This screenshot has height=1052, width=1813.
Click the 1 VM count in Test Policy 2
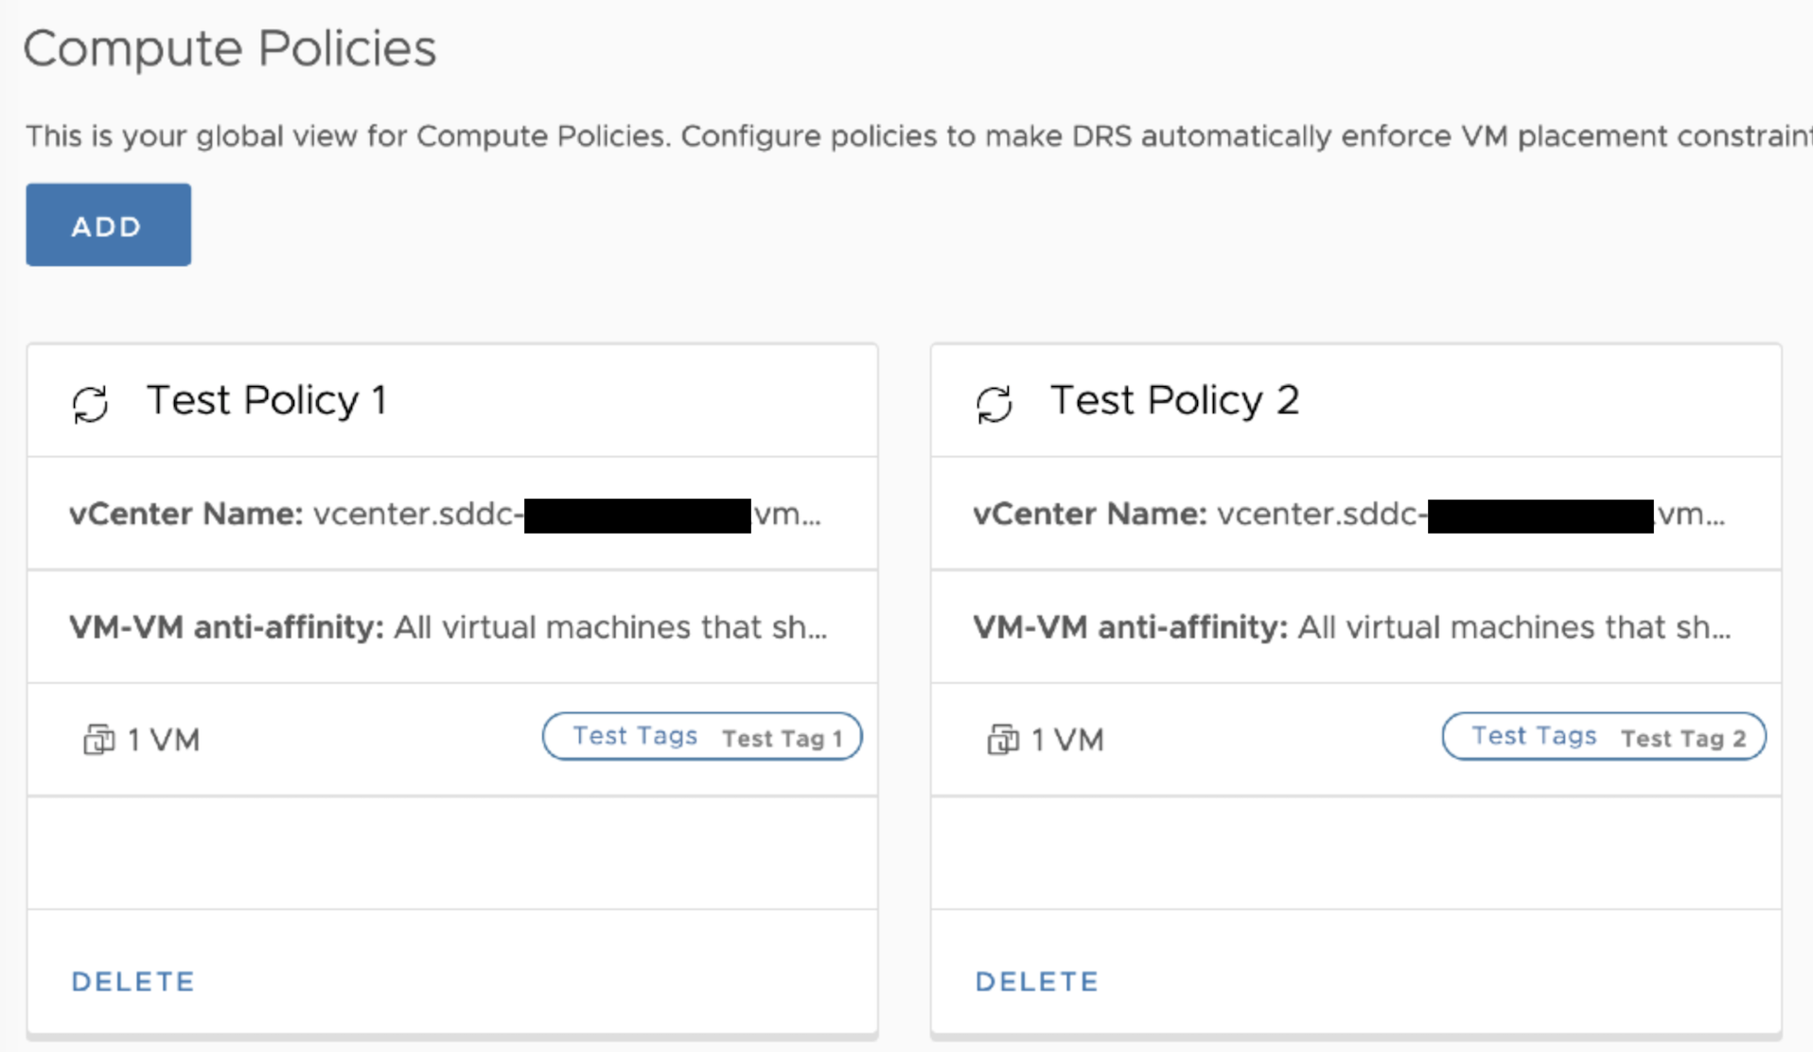click(1066, 740)
